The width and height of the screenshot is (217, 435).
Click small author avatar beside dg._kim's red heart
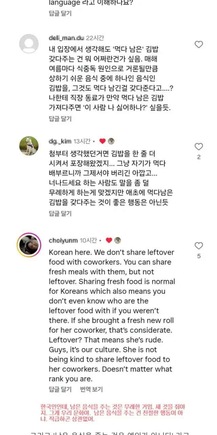(111, 141)
